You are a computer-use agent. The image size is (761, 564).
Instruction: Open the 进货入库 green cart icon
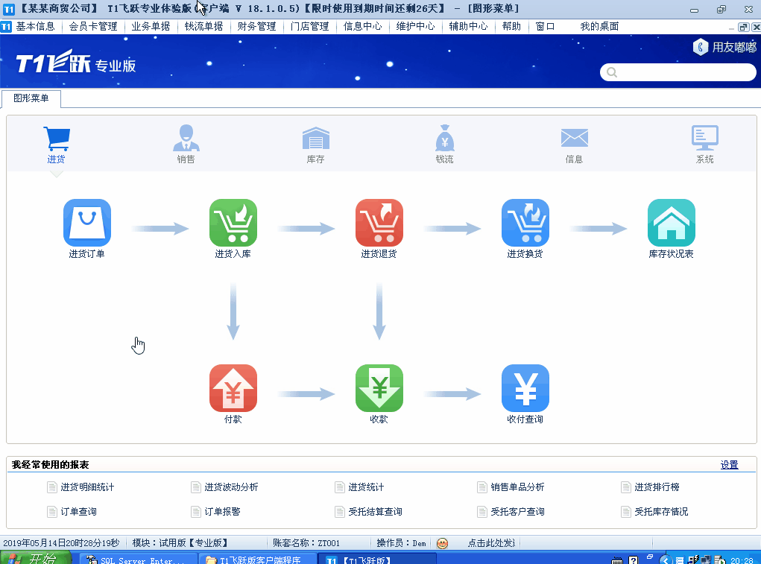tap(233, 223)
